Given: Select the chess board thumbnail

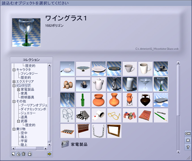Looking at the screenshot, I should click(x=67, y=131).
